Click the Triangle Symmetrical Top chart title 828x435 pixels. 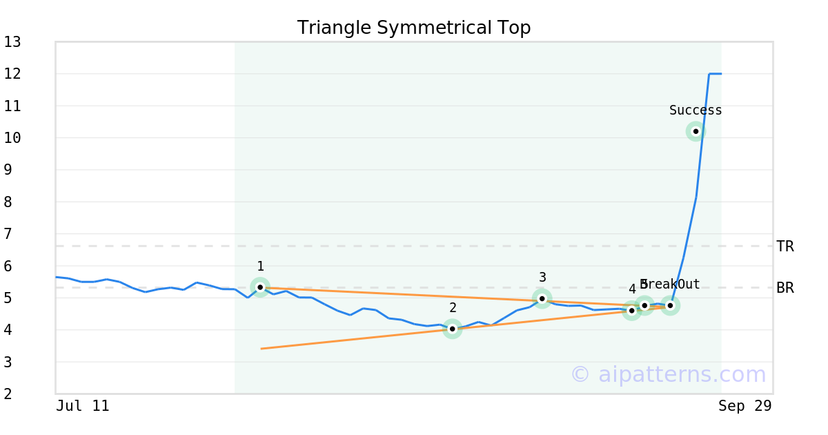click(x=414, y=28)
